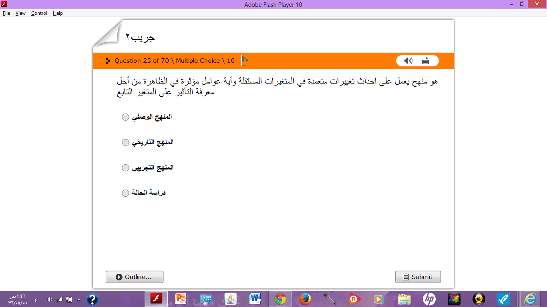Click the flag icon beside question number
547x307 pixels.
pos(244,61)
